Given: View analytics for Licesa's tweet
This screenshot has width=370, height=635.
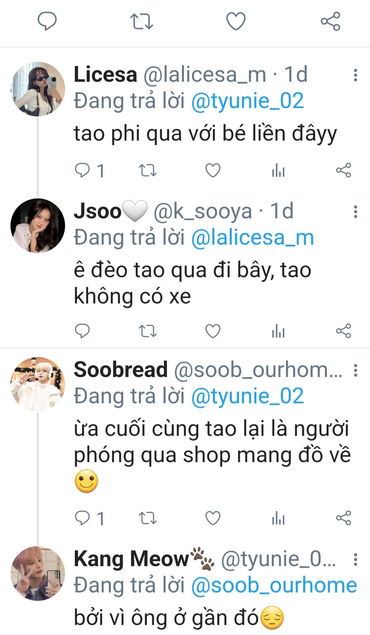Looking at the screenshot, I should [x=278, y=171].
